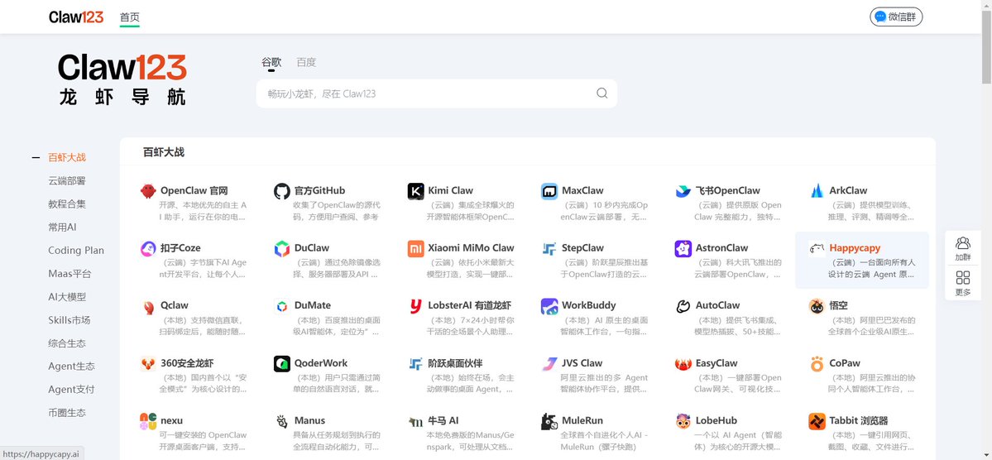Viewport: 992px width, 460px height.
Task: Click the 悟空 monkey icon
Action: (817, 306)
